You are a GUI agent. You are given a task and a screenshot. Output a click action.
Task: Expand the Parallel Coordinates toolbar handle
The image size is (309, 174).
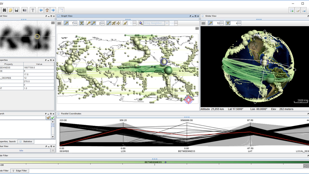click(x=187, y=117)
